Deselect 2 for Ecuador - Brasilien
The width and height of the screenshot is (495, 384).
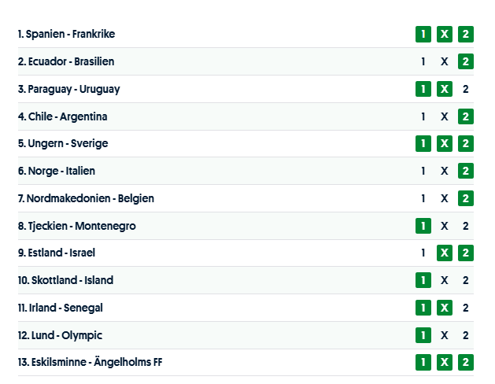click(x=466, y=61)
